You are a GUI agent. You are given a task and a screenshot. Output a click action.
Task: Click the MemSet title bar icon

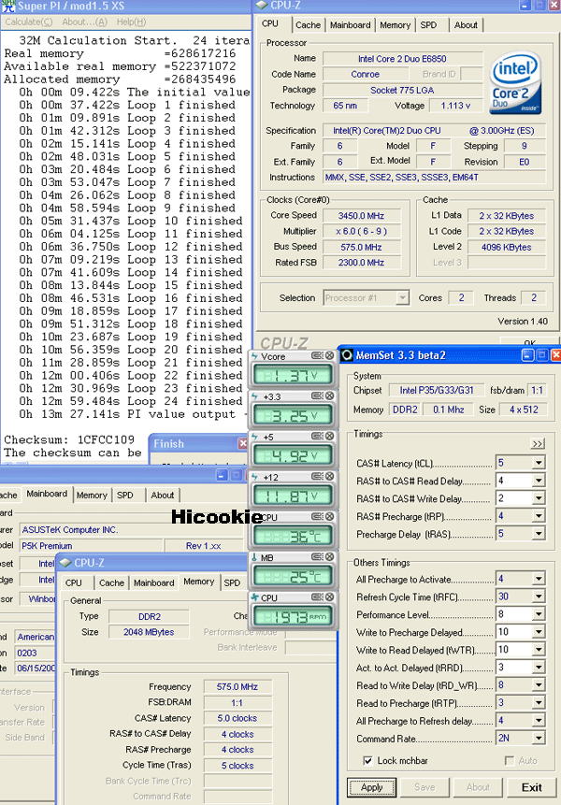pos(346,355)
